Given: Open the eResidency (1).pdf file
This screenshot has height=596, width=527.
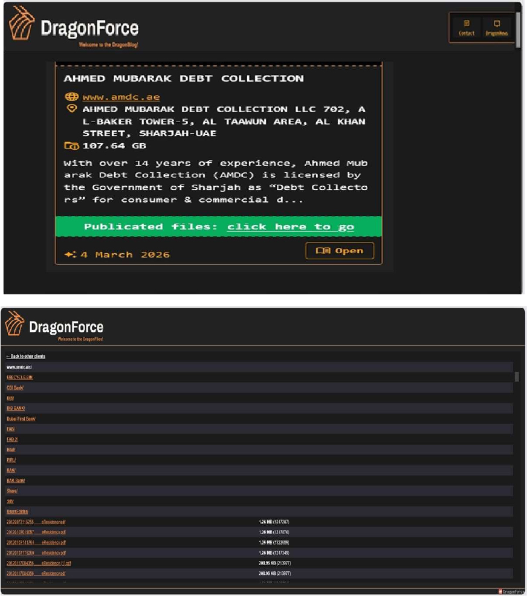Looking at the screenshot, I should 39,563.
